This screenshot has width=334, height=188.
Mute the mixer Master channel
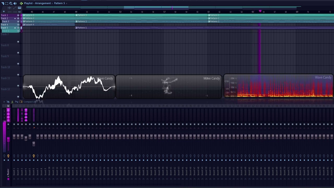click(x=8, y=124)
